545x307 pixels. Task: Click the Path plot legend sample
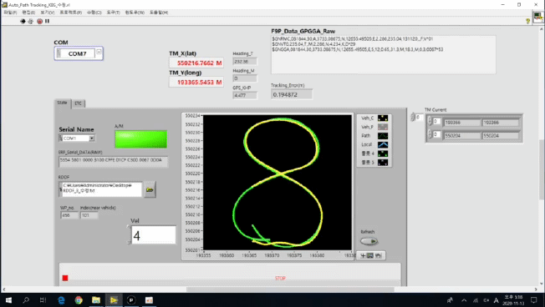click(383, 136)
